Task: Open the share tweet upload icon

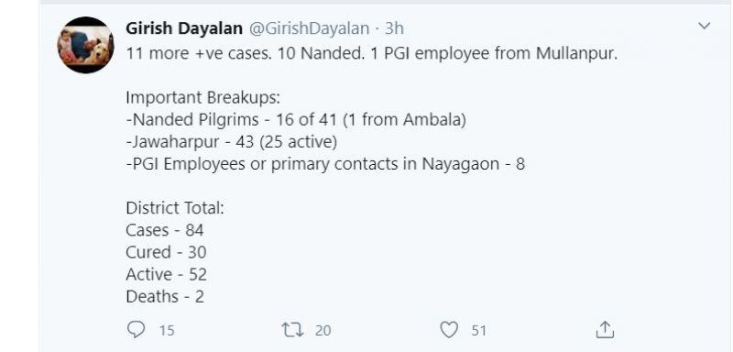Action: pos(605,330)
